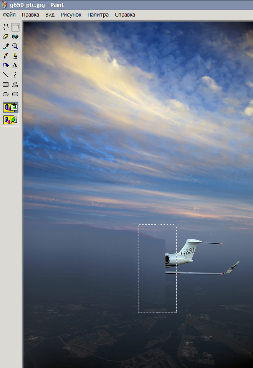253x368 pixels.
Task: Pick the Fill With Color bucket tool
Action: coord(15,37)
